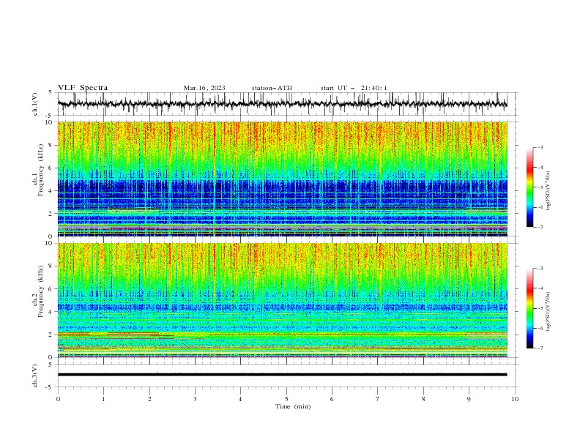580x448 pixels.
Task: Click the time axis tick label '10'
Action: (515, 399)
